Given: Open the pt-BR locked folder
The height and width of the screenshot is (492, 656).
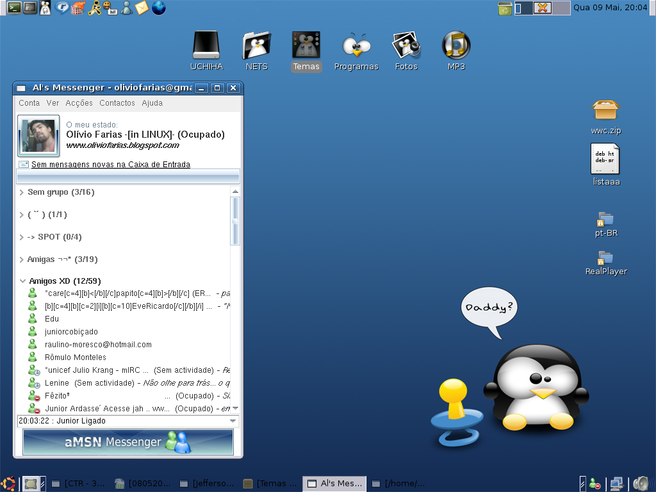Looking at the screenshot, I should pos(606,225).
